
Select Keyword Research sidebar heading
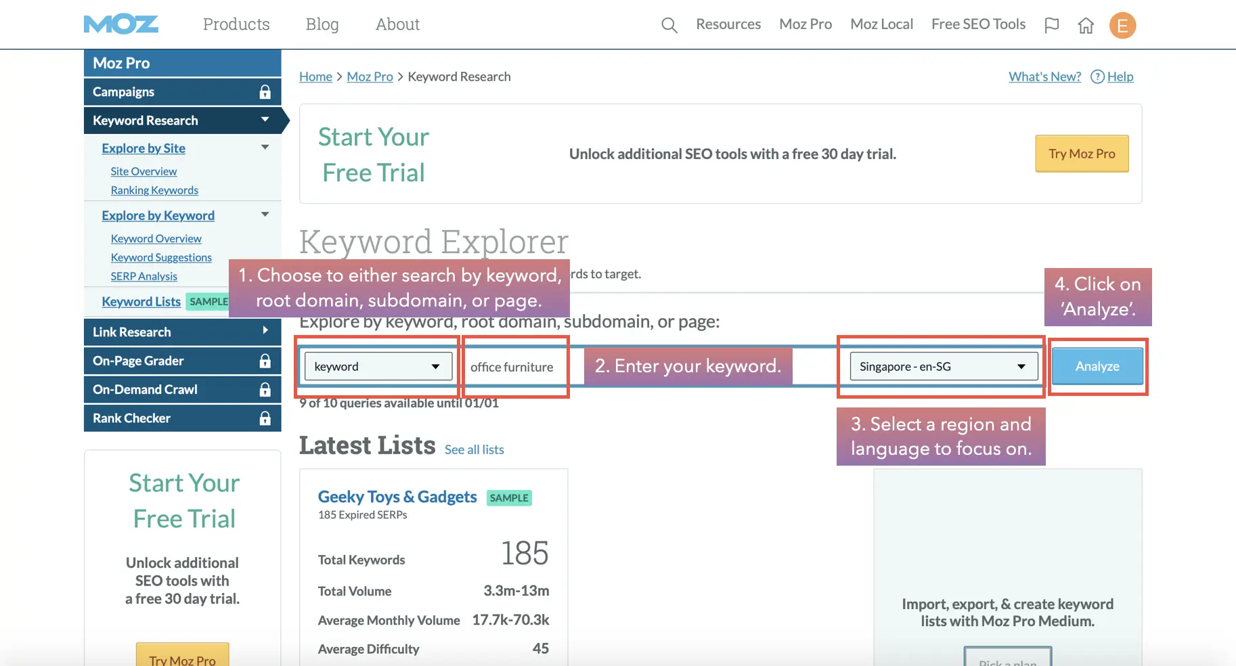(x=183, y=120)
